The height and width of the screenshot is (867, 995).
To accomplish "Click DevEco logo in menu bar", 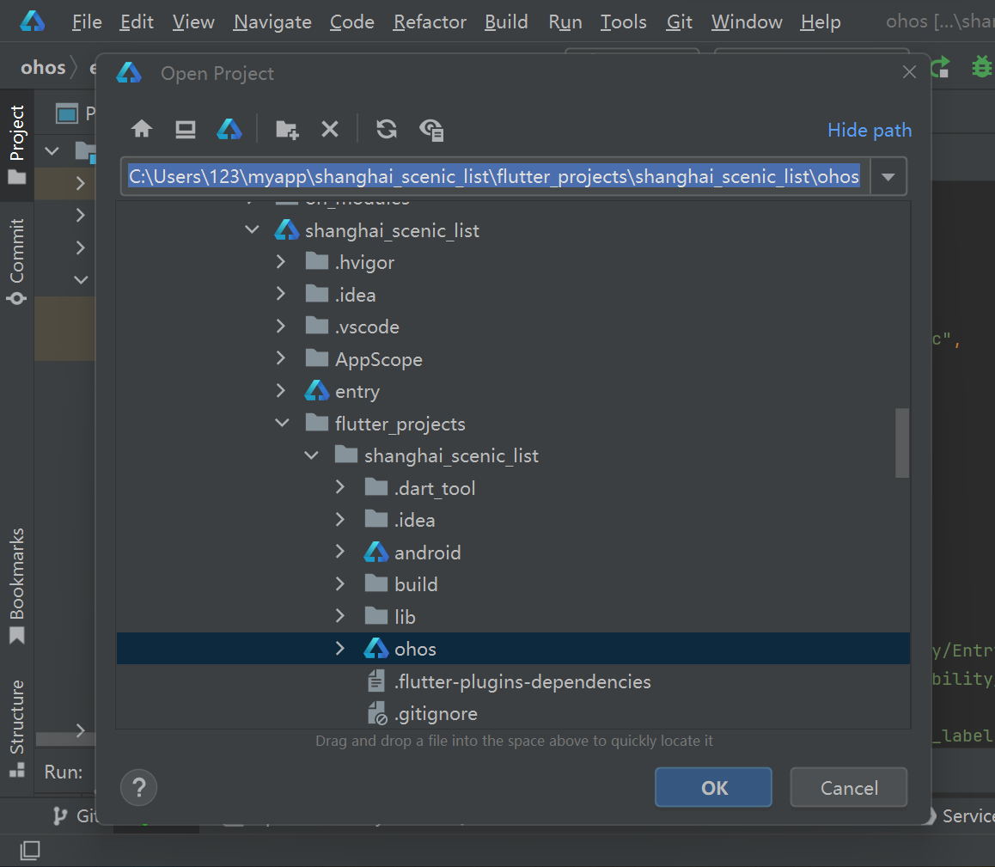I will click(33, 21).
